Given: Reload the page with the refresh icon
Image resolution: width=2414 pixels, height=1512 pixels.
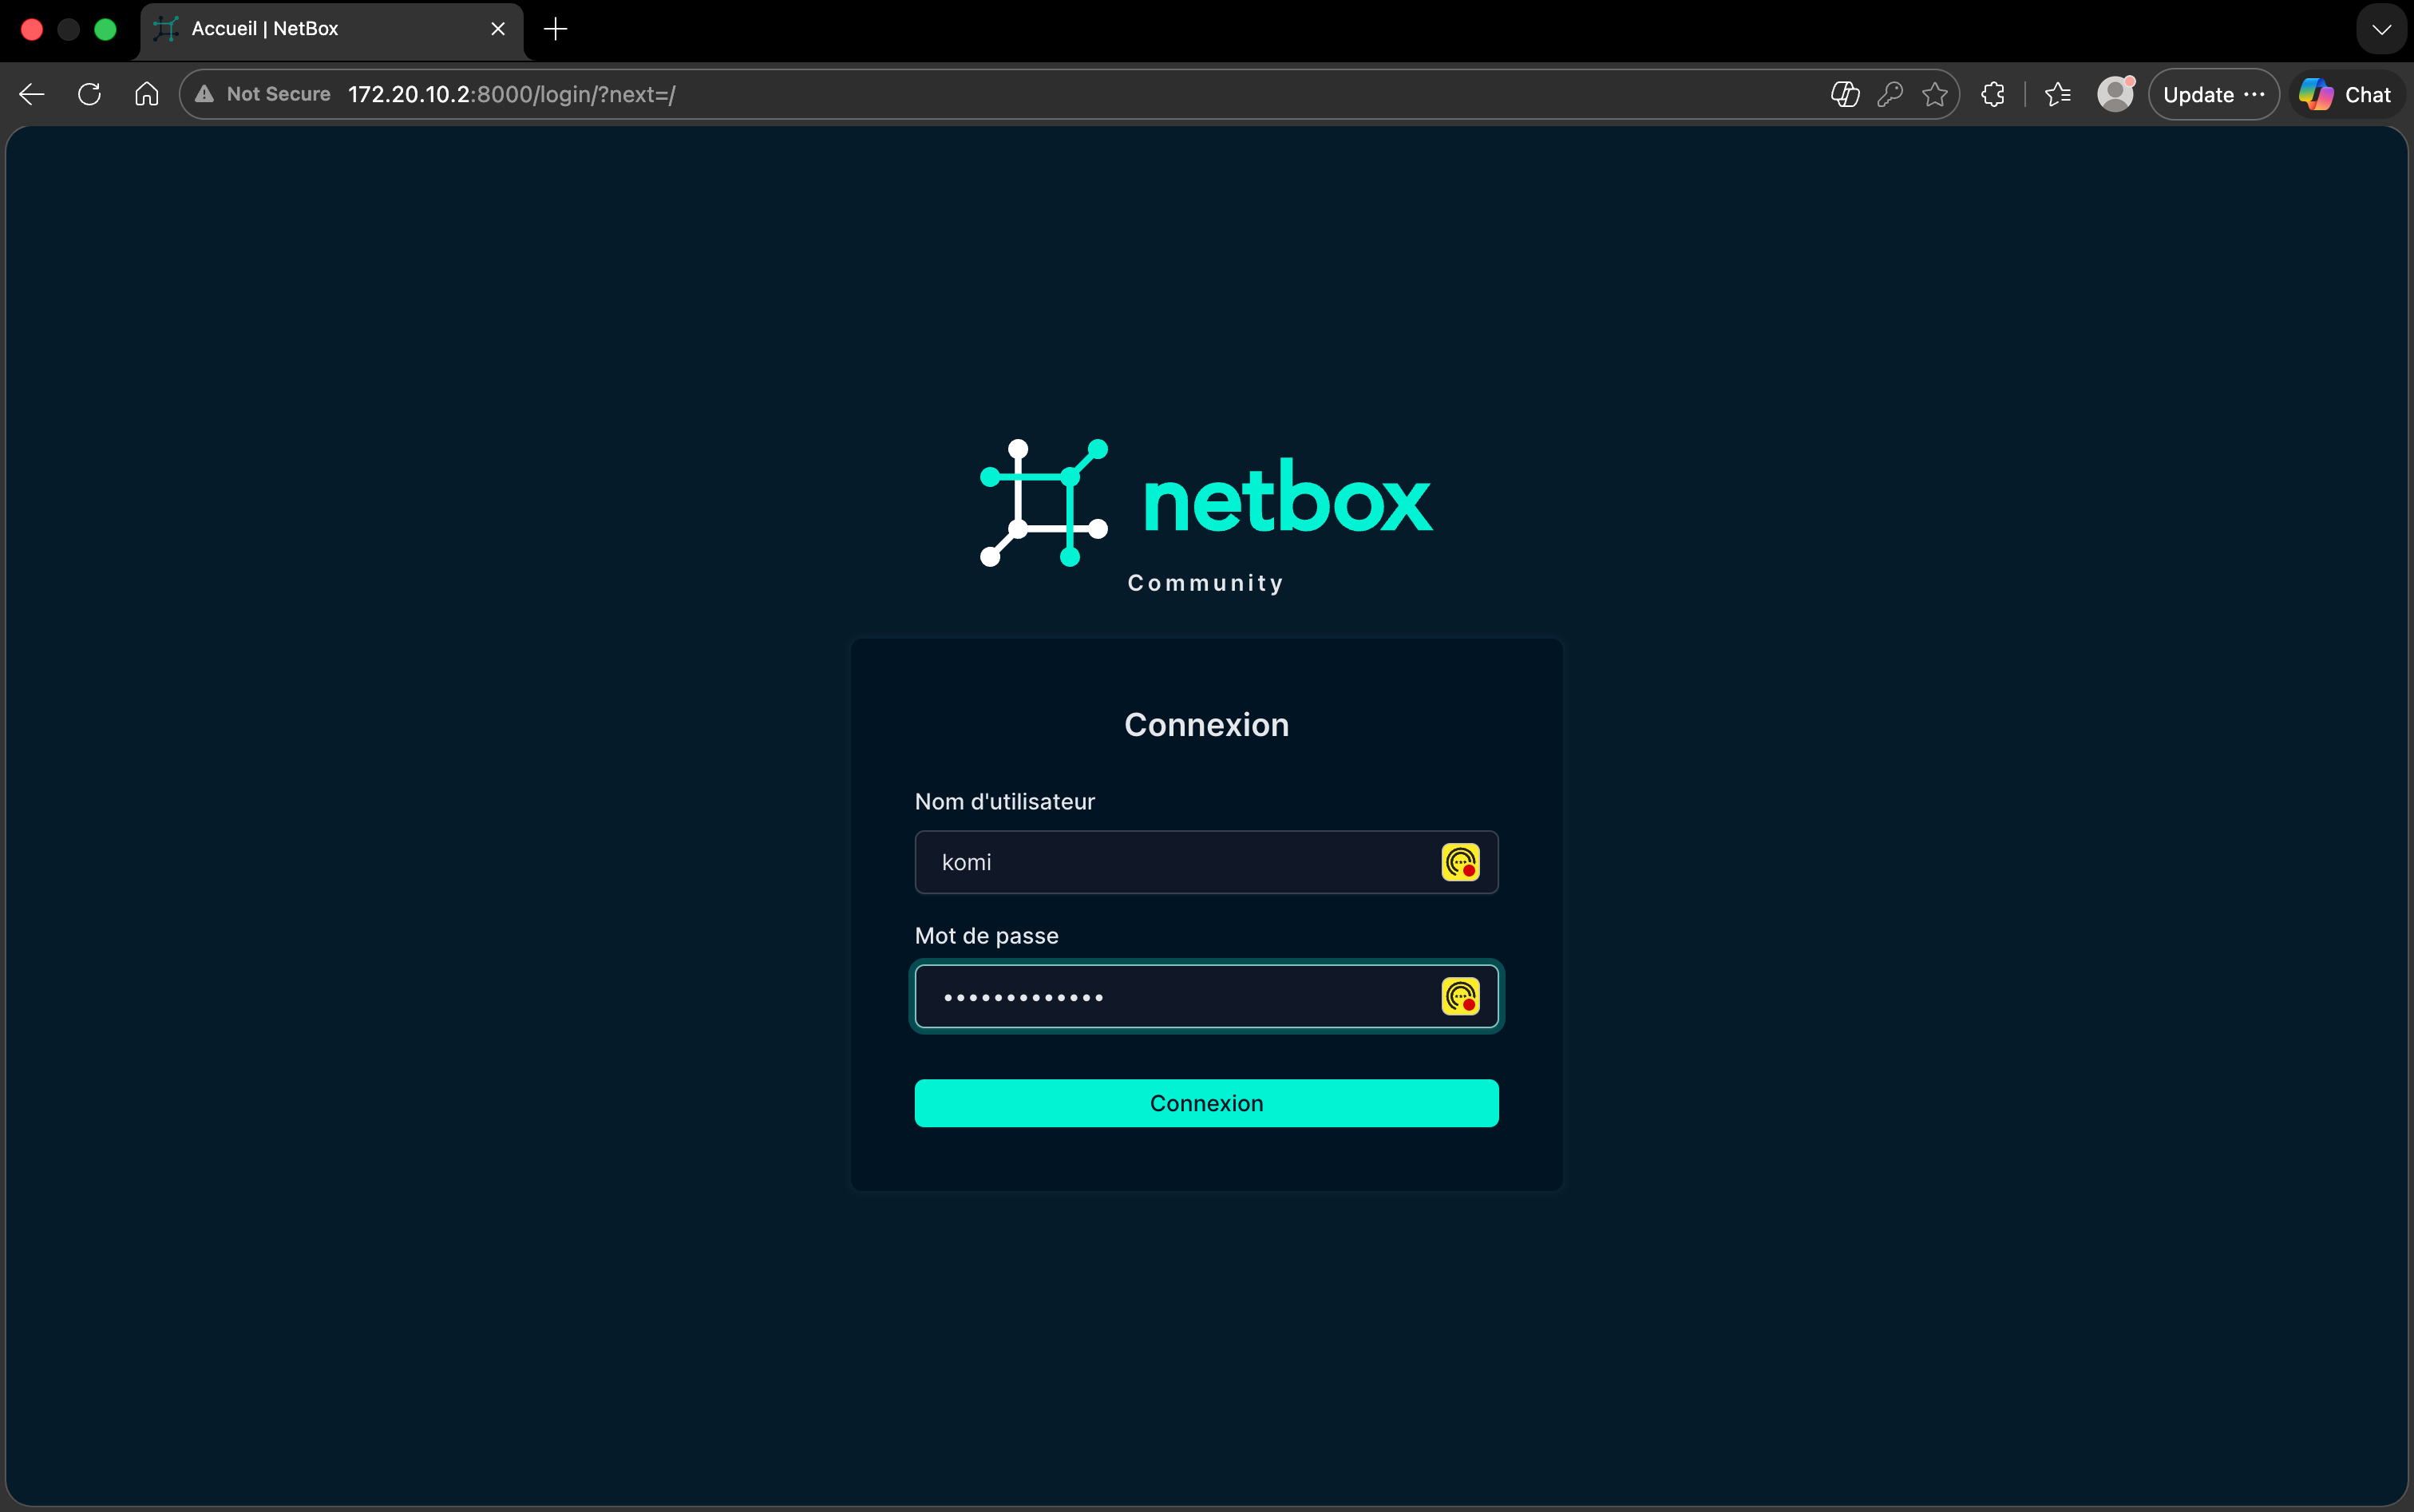Looking at the screenshot, I should 90,94.
